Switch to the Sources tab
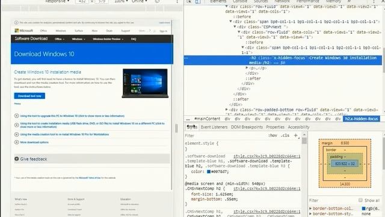This screenshot has width=385, height=217. 260,1
